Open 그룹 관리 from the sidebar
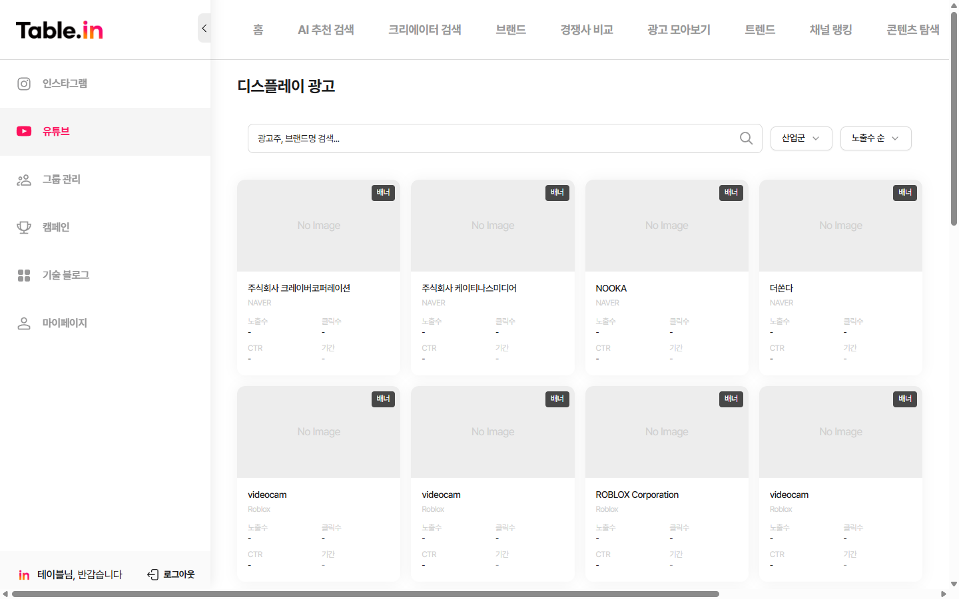Screen dimensions: 959x599 point(60,179)
